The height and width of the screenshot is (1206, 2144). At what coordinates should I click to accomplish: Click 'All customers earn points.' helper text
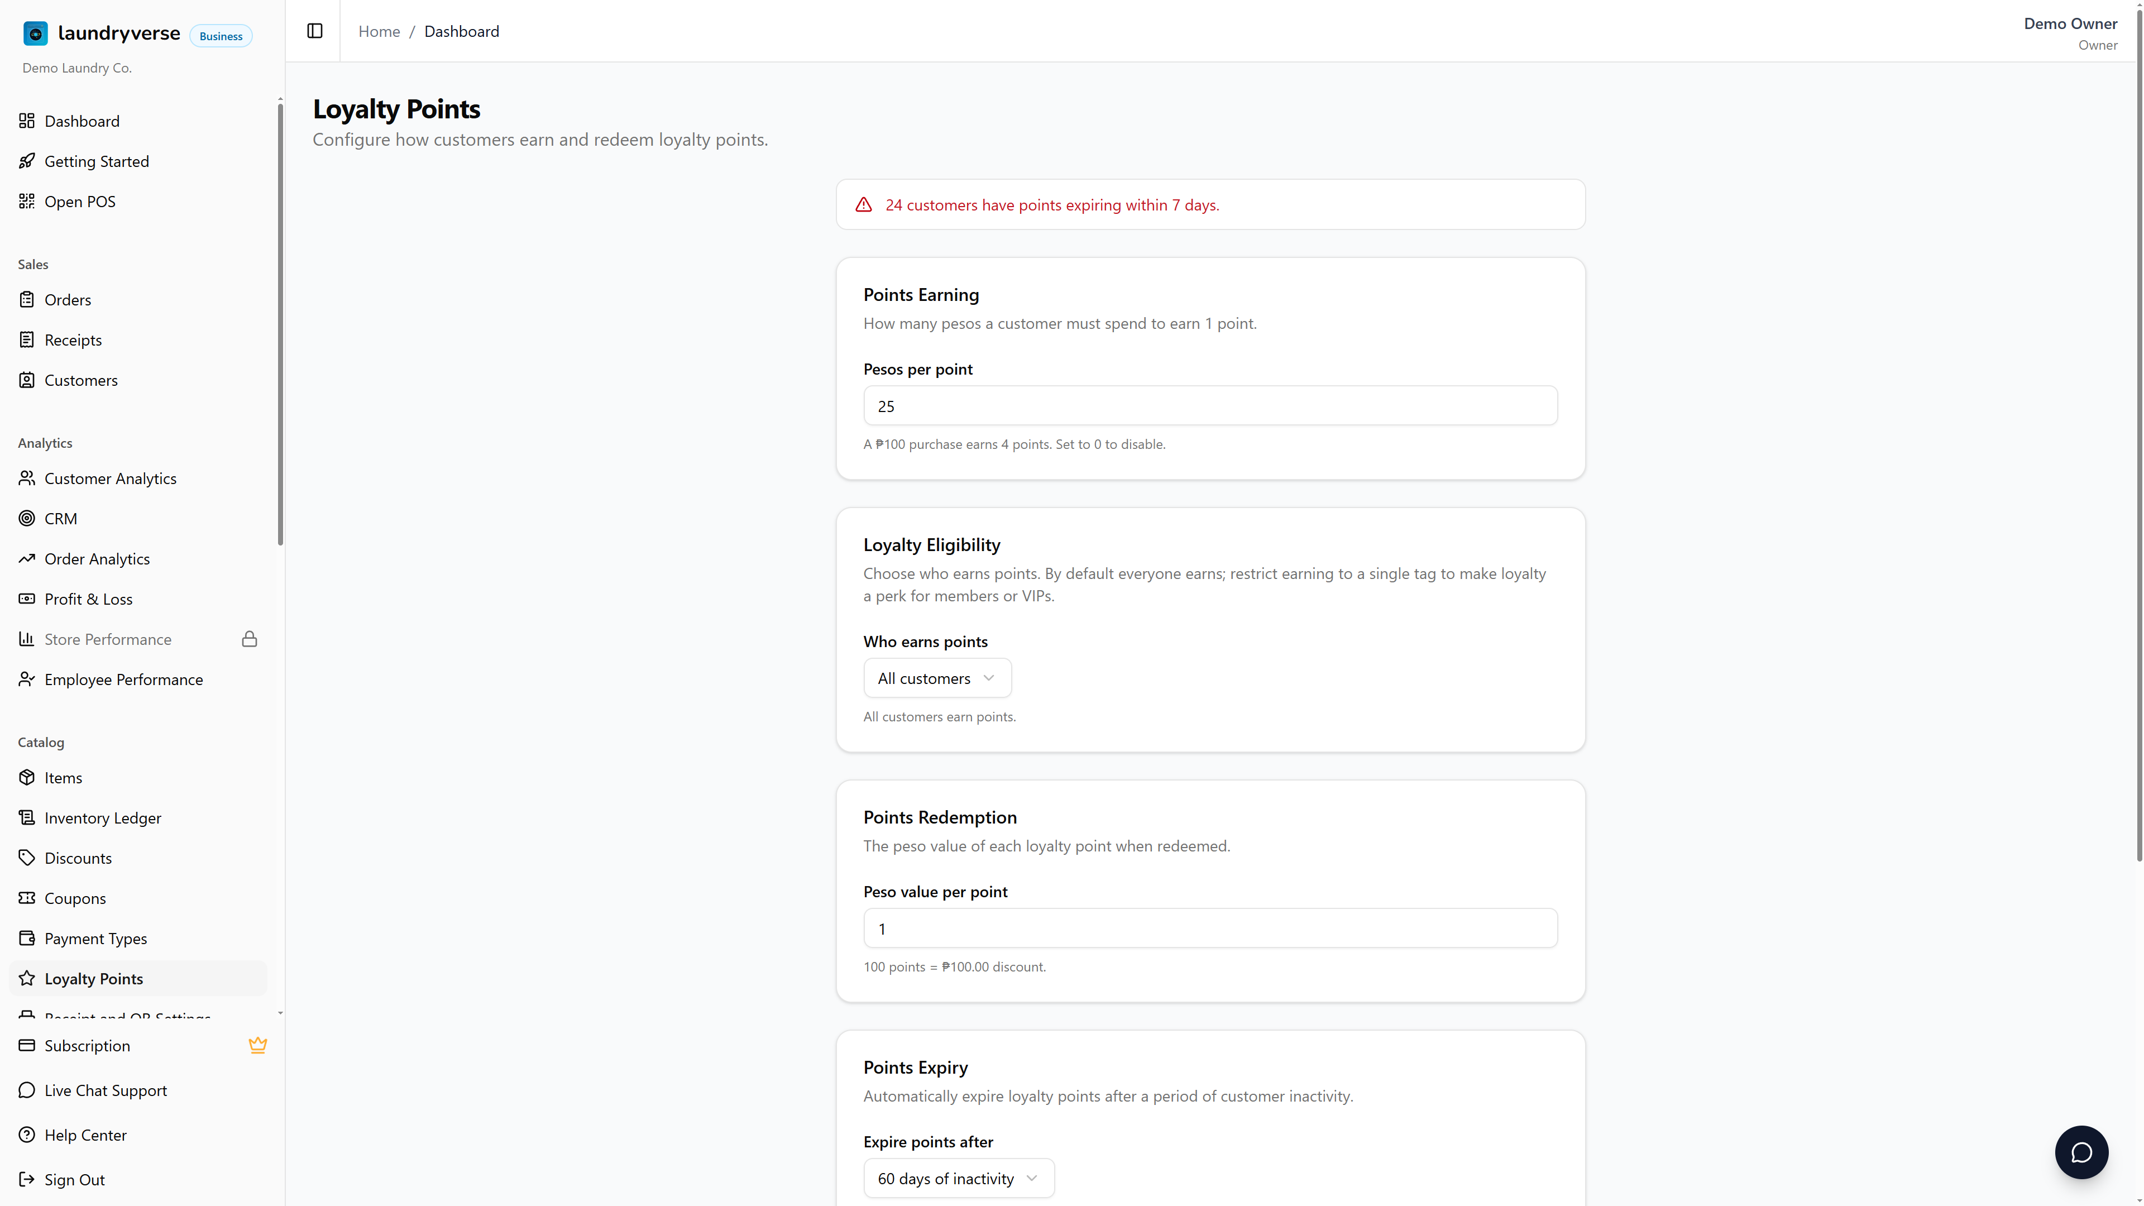click(x=939, y=716)
